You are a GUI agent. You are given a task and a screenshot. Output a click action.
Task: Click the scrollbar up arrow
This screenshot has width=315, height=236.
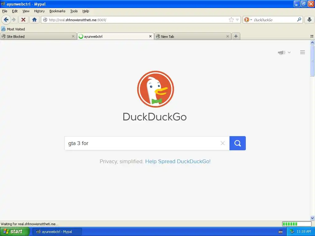pyautogui.click(x=312, y=42)
